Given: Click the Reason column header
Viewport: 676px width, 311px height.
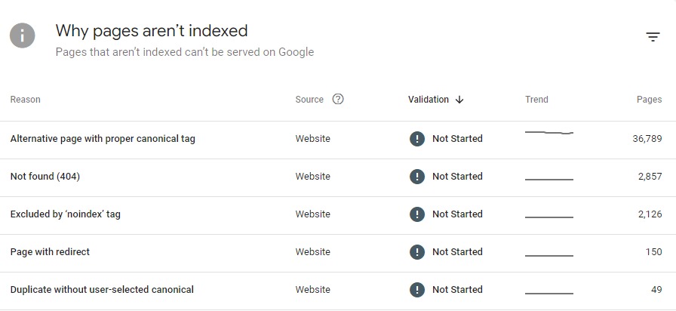Looking at the screenshot, I should point(26,100).
